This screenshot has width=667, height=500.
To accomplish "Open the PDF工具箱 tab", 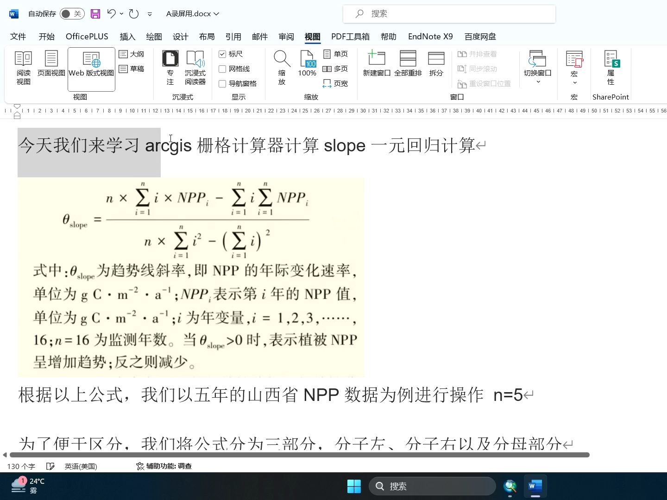I will (350, 37).
